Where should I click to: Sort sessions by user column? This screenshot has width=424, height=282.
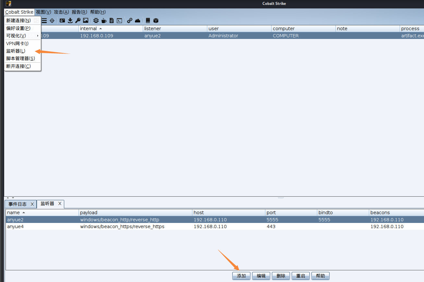click(239, 29)
